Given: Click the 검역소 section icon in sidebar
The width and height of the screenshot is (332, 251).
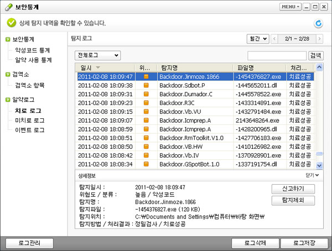Looking at the screenshot, I should 7,75.
